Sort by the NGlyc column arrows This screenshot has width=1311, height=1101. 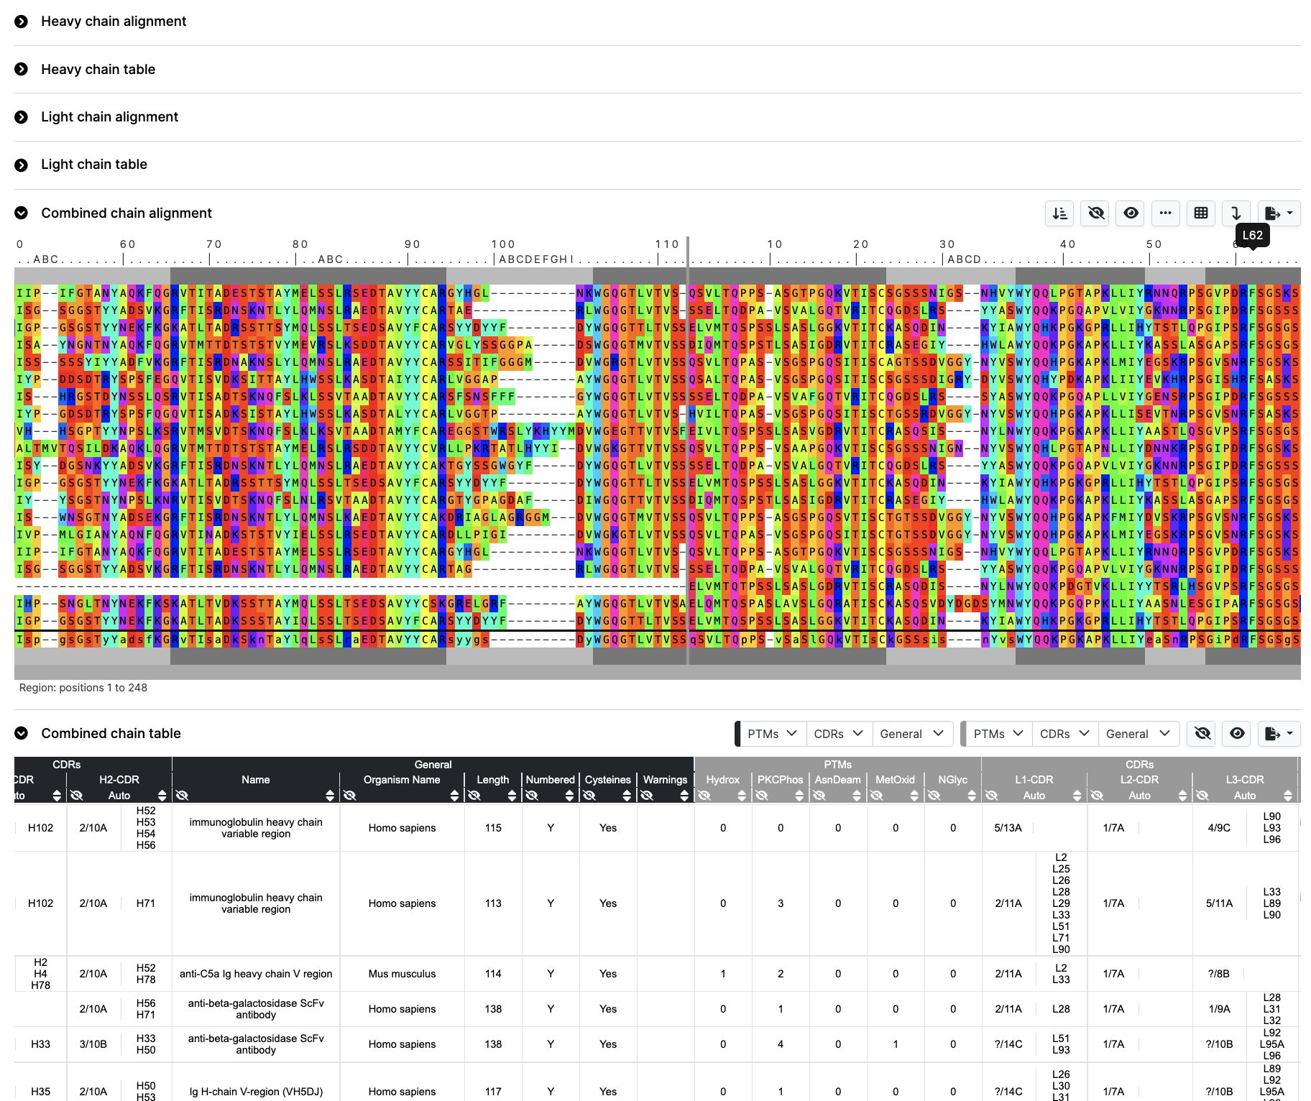point(972,796)
